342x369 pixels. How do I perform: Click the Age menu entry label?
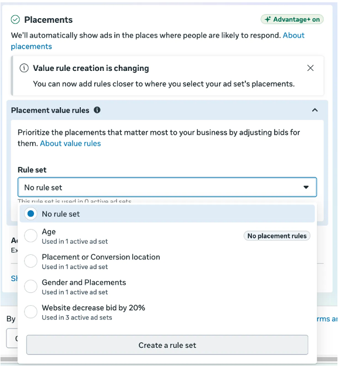pos(49,232)
